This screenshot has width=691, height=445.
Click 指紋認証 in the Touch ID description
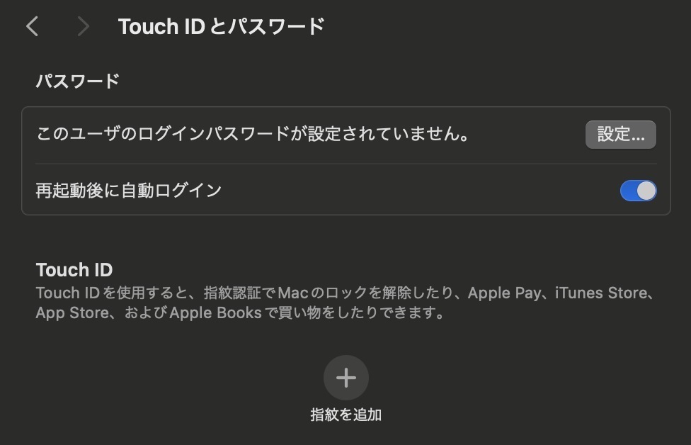pyautogui.click(x=233, y=293)
